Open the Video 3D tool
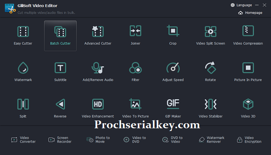This screenshot has height=155, width=271. click(x=248, y=108)
